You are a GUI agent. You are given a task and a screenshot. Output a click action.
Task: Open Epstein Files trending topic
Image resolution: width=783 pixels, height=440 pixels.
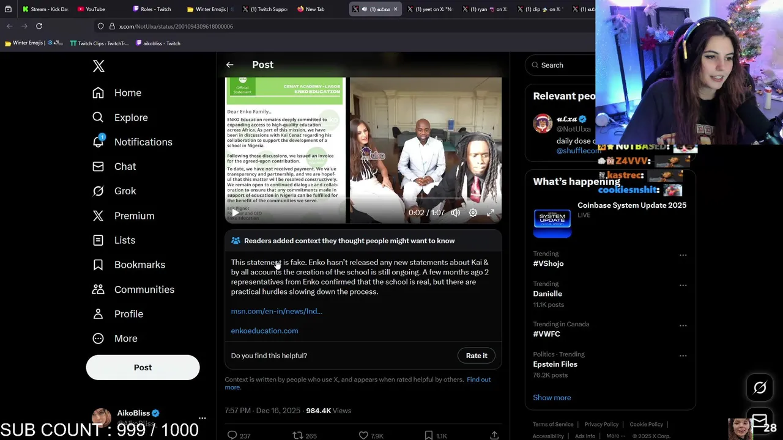click(555, 364)
